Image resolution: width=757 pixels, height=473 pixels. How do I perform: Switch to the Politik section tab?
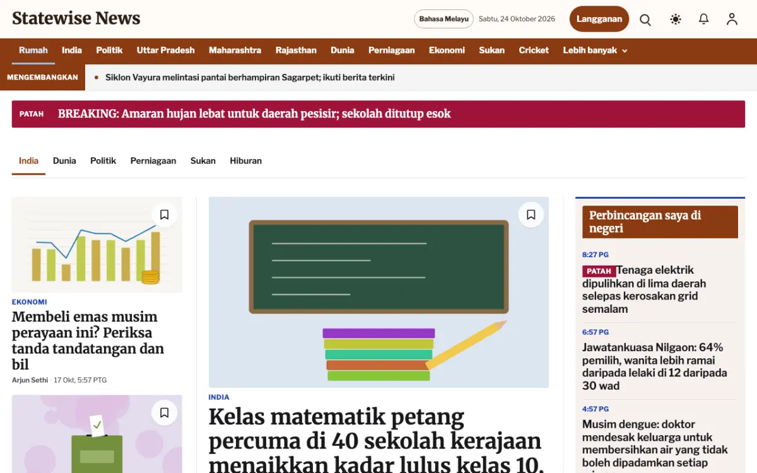[x=103, y=161]
